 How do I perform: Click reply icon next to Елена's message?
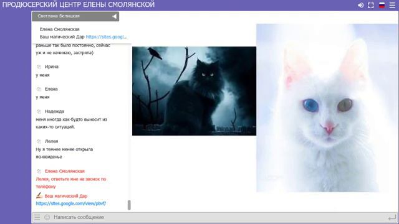[39, 89]
